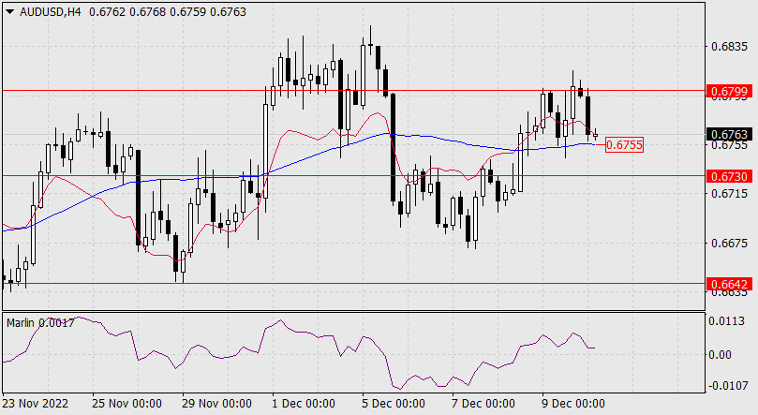Image resolution: width=758 pixels, height=415 pixels.
Task: Click the 9 Dec 00:00 time marker
Action: pyautogui.click(x=572, y=404)
